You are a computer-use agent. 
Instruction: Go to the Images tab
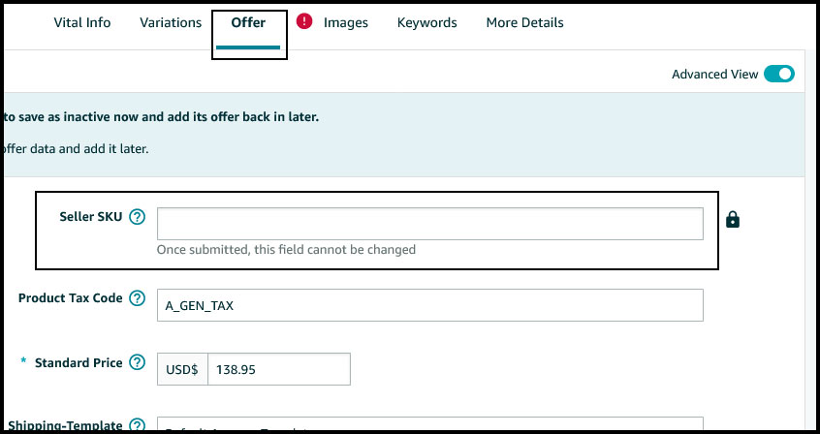pyautogui.click(x=346, y=22)
